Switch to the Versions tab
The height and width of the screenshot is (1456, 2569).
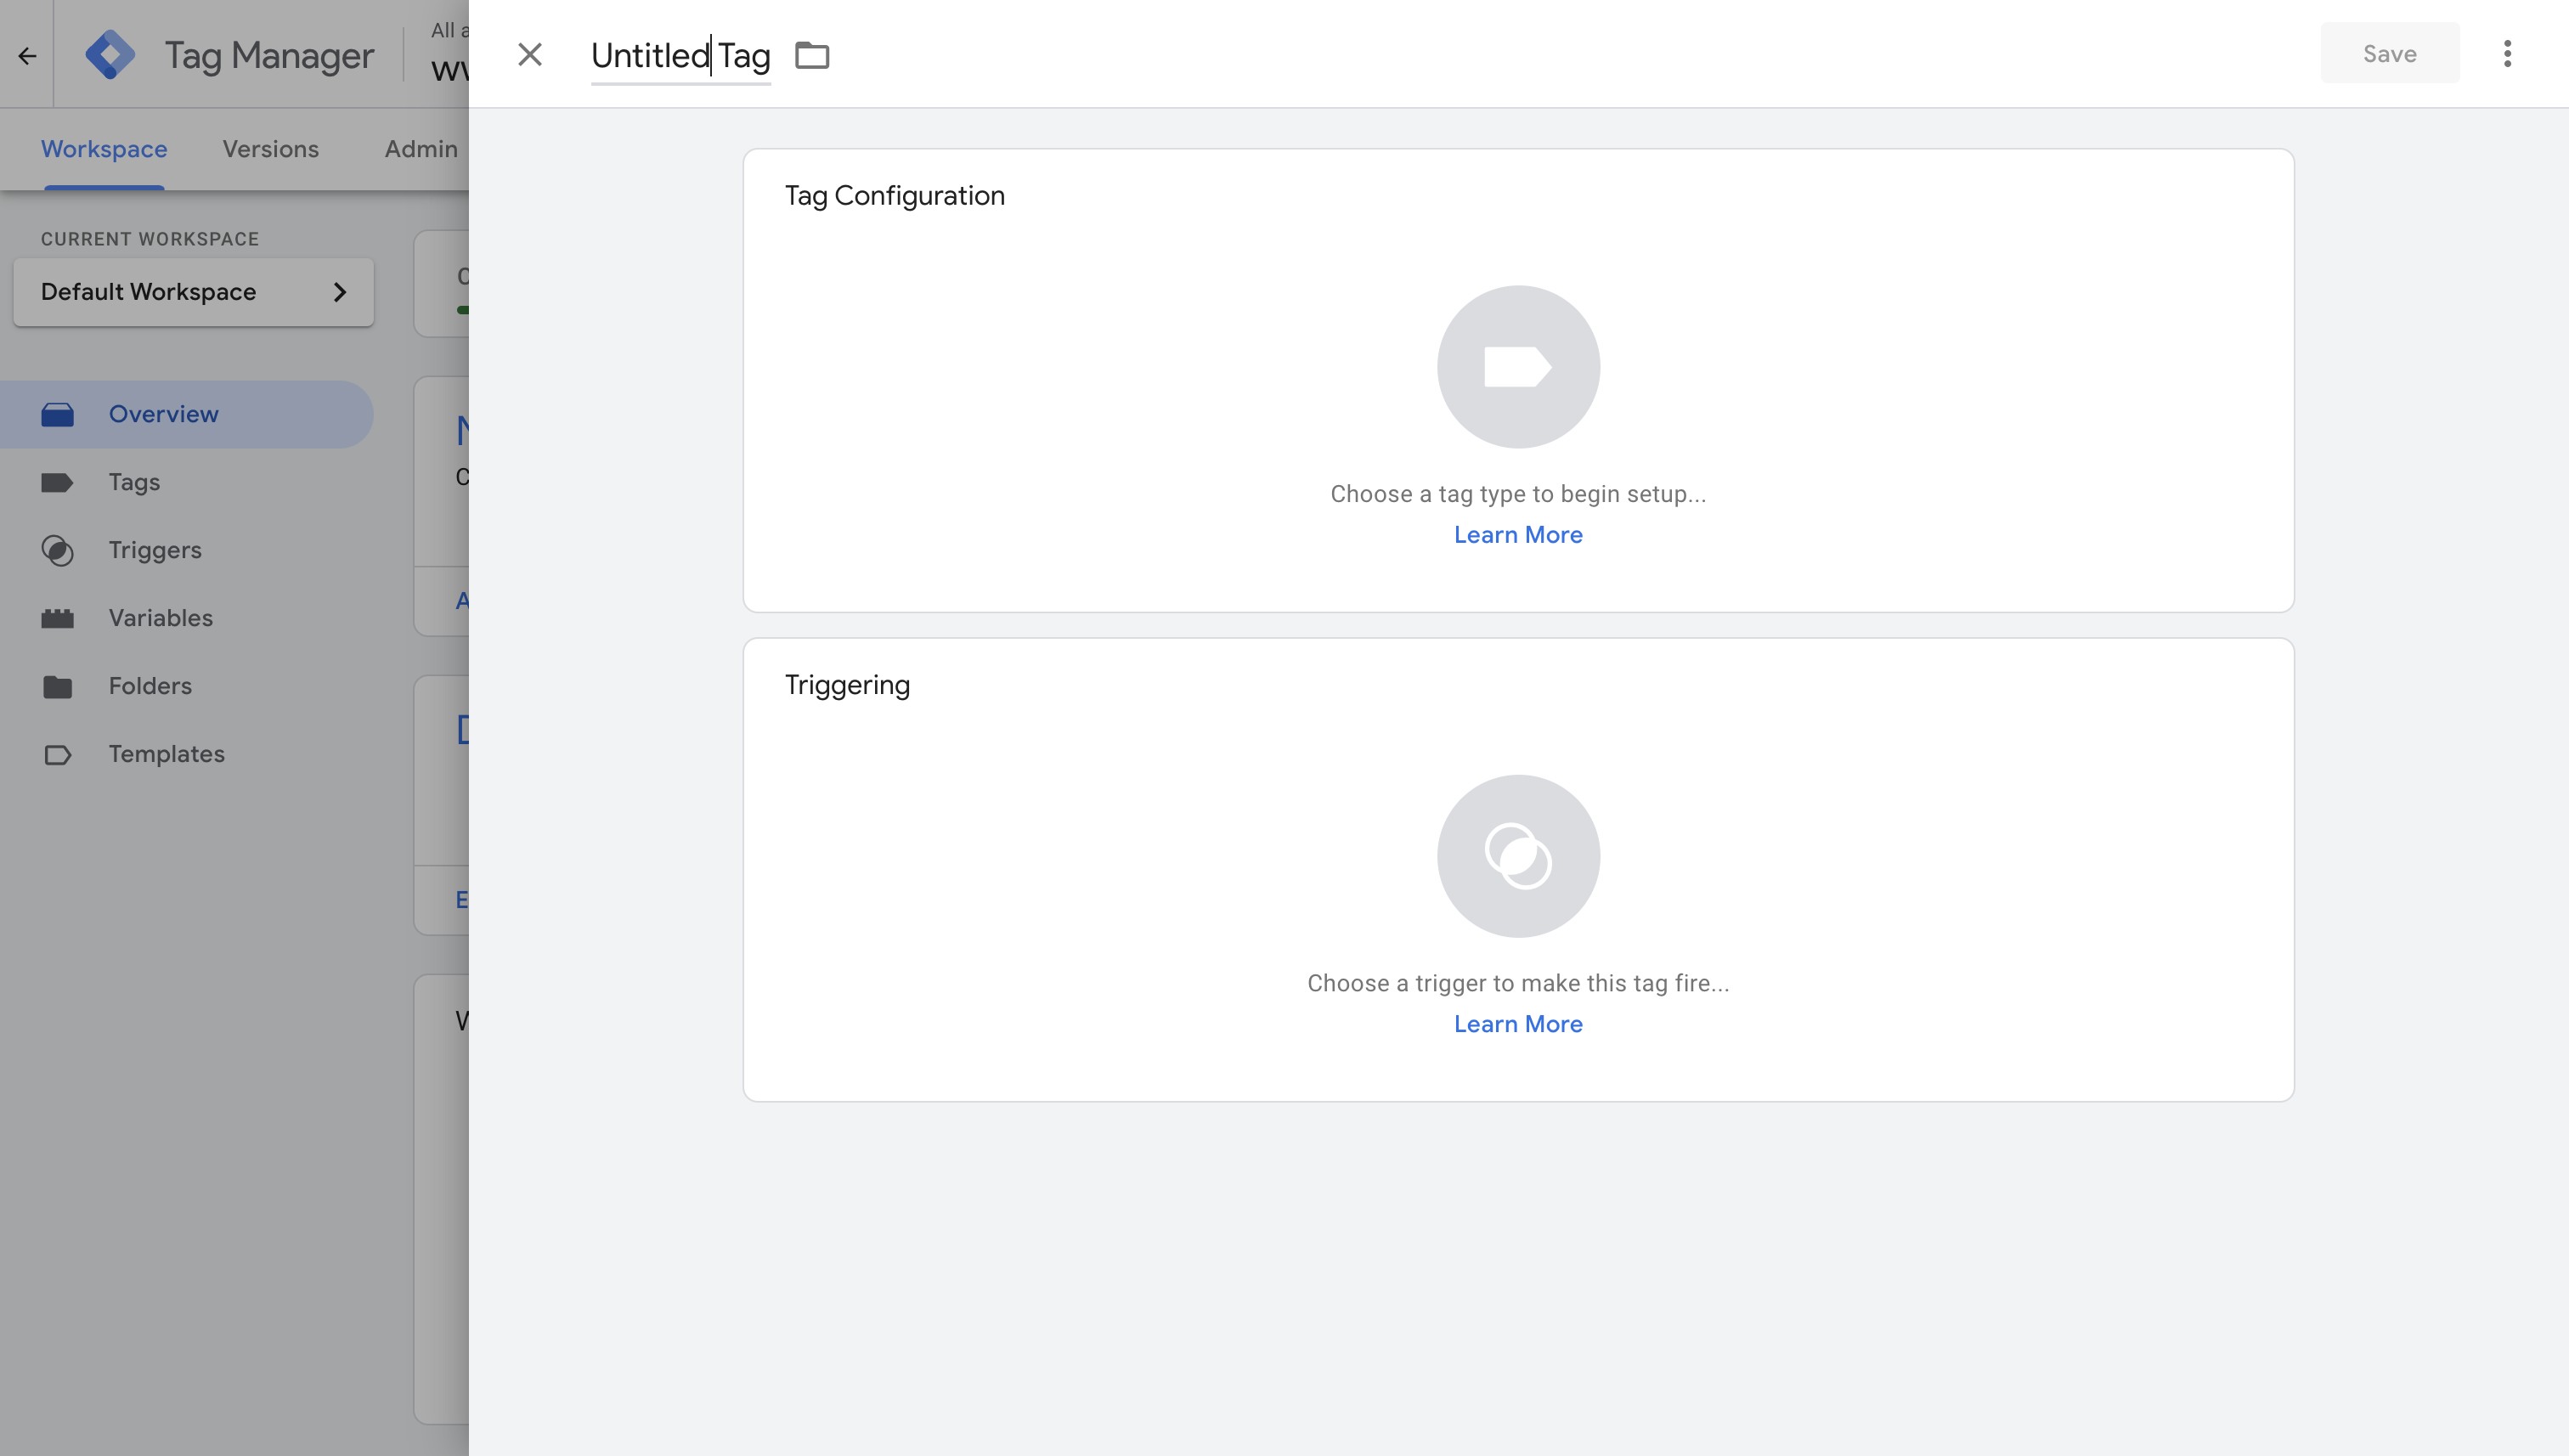point(270,149)
